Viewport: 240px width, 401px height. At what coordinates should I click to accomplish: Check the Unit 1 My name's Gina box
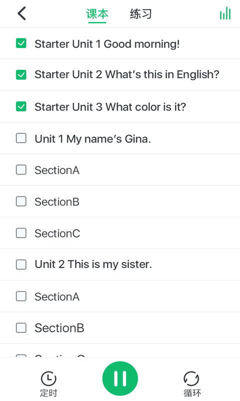[21, 138]
